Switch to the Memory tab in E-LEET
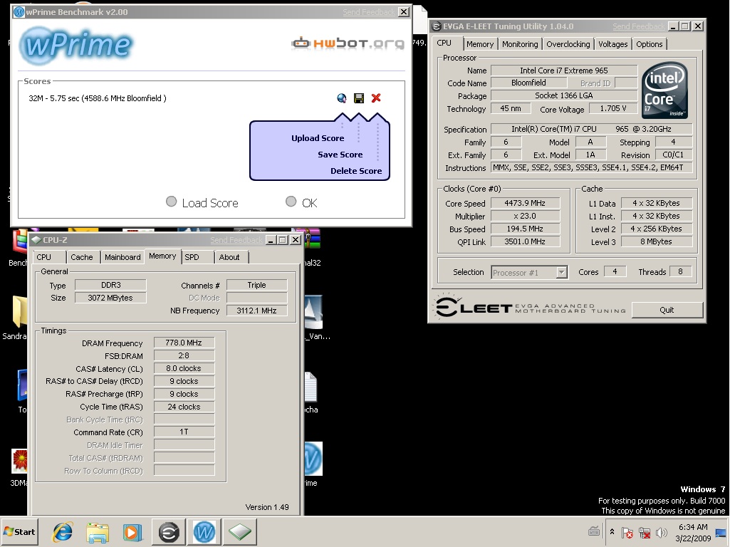This screenshot has height=547, width=730. click(x=479, y=43)
